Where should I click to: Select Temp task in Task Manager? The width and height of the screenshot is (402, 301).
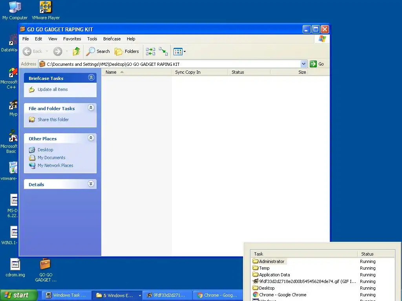pos(323,268)
